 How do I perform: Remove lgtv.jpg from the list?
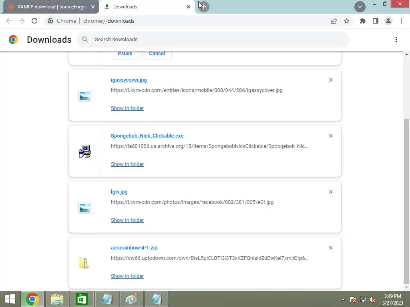[330, 192]
